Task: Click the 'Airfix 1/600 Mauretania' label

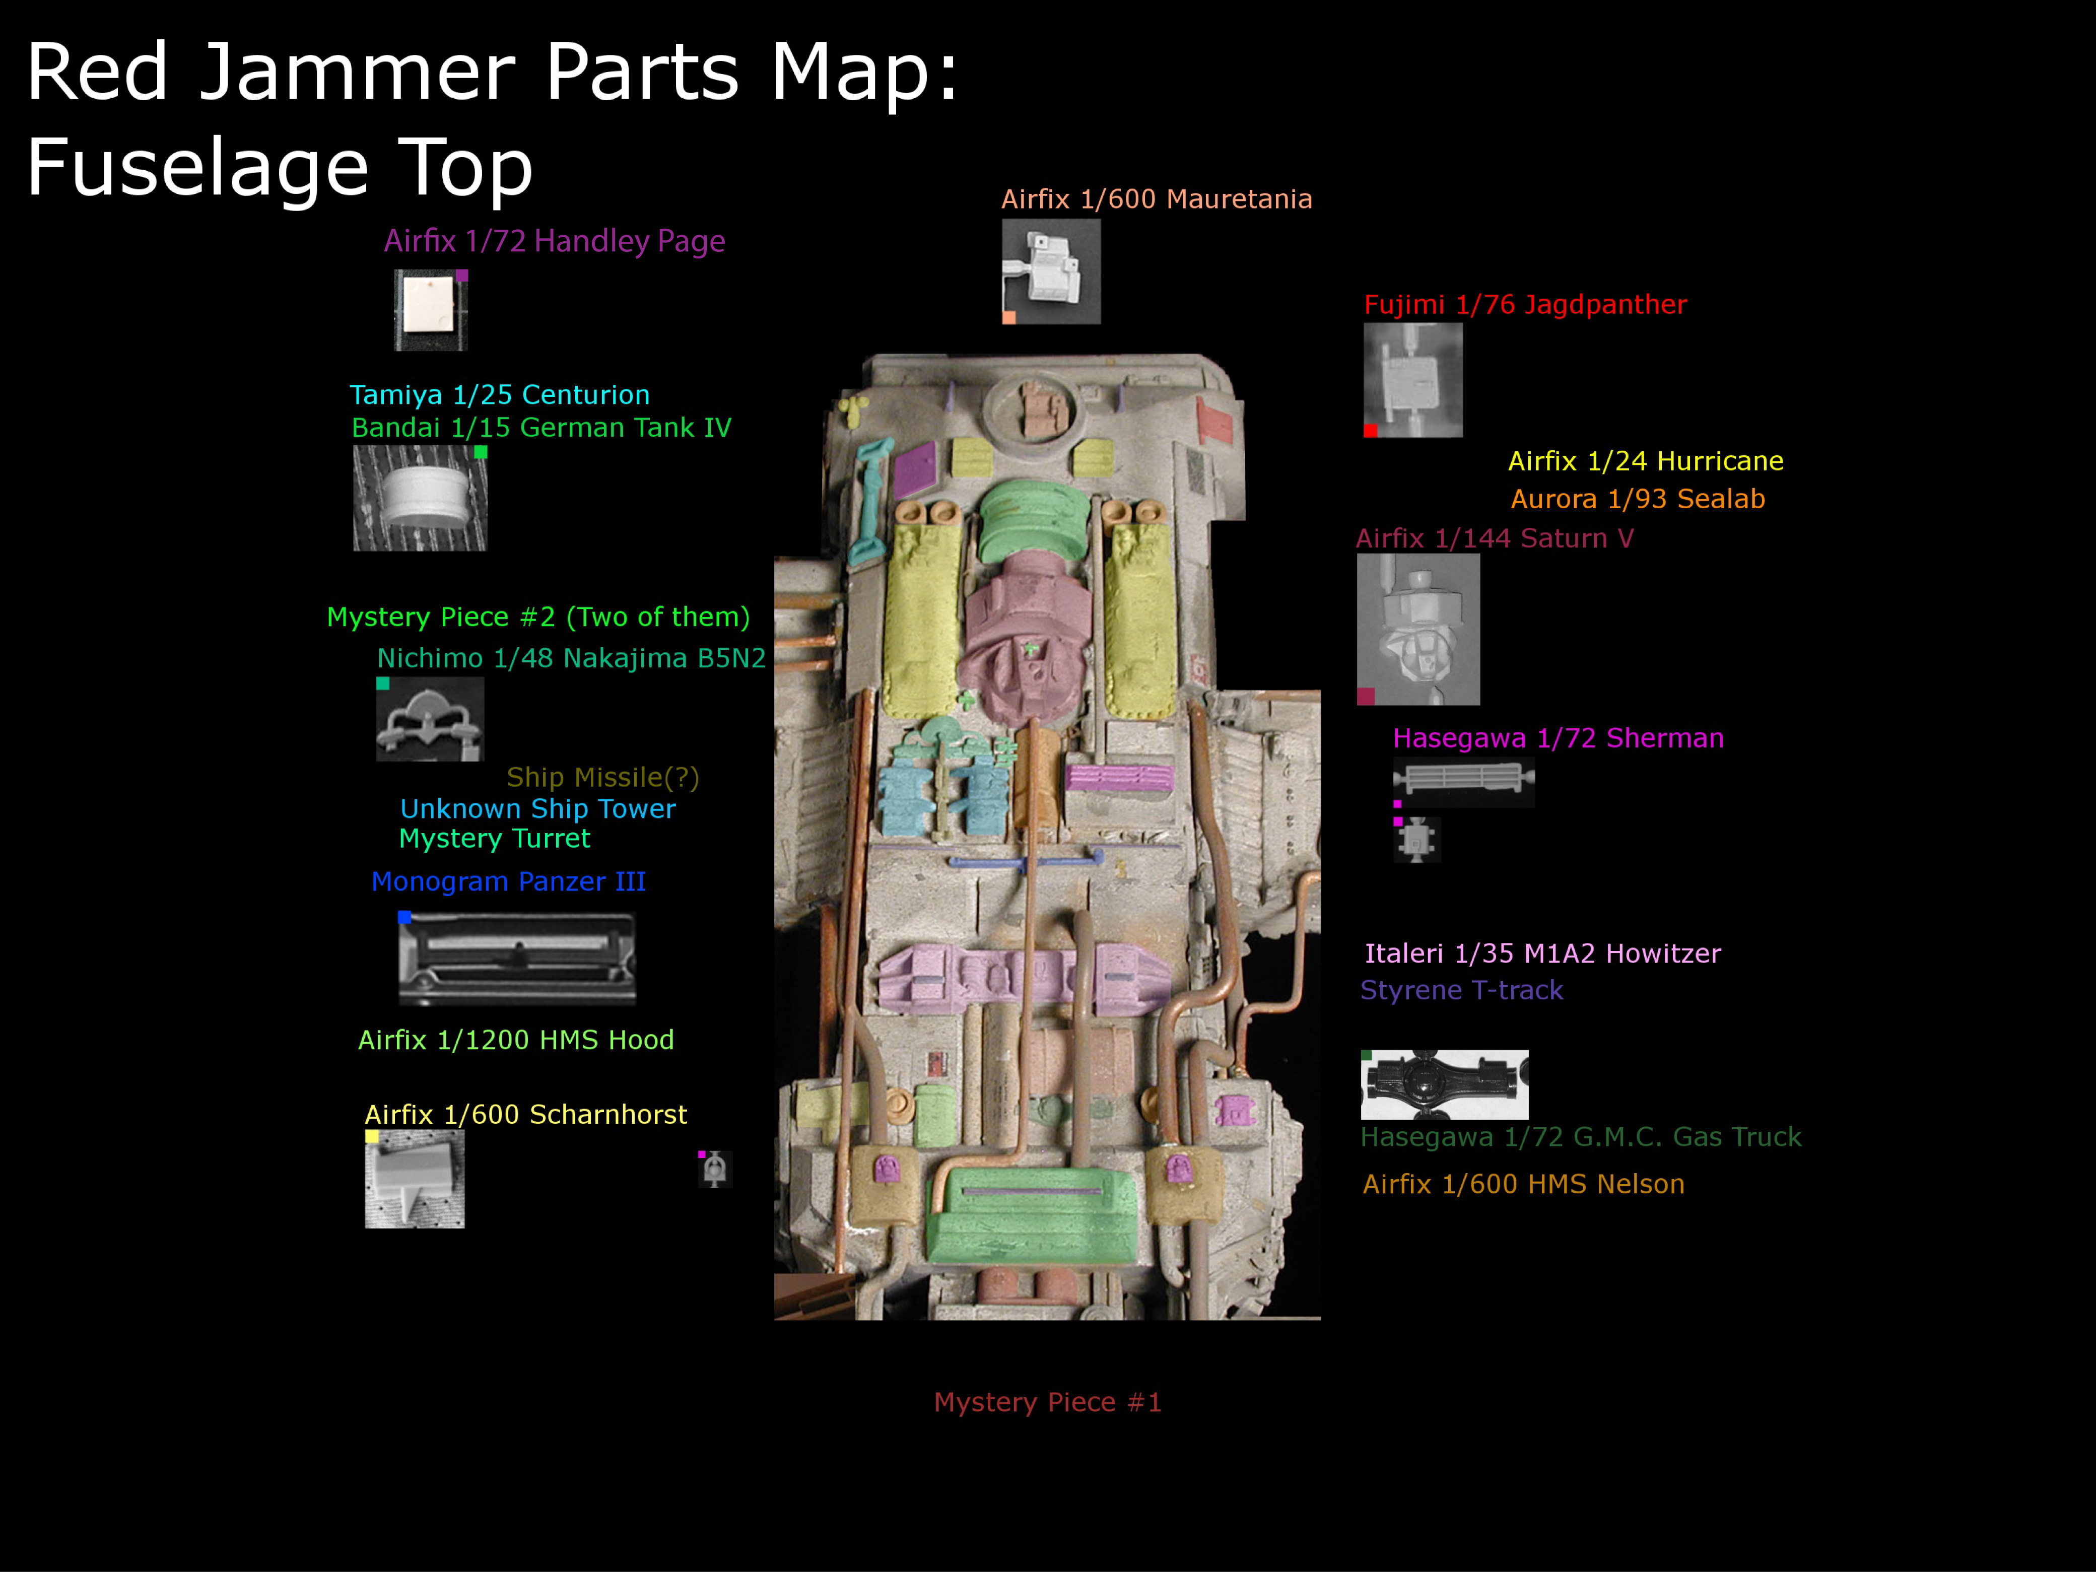Action: [1157, 199]
